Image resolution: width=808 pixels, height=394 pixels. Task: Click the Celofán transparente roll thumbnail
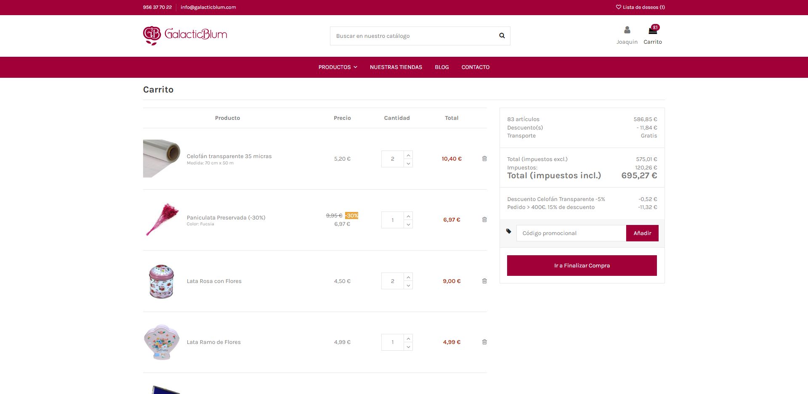point(162,159)
